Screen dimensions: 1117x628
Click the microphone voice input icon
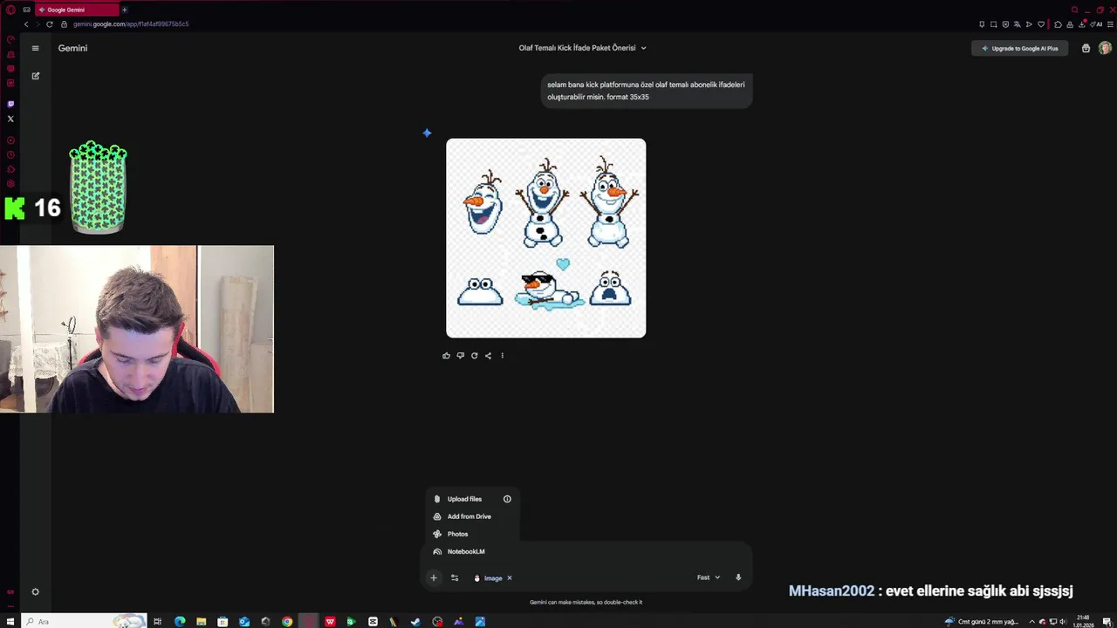tap(738, 577)
